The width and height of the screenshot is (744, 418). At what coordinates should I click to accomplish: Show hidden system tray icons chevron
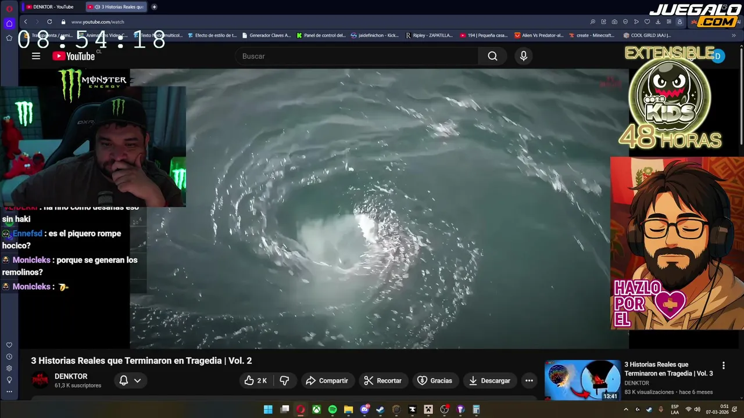(x=626, y=409)
